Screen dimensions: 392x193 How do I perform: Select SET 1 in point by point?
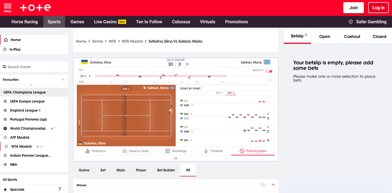pos(219,93)
